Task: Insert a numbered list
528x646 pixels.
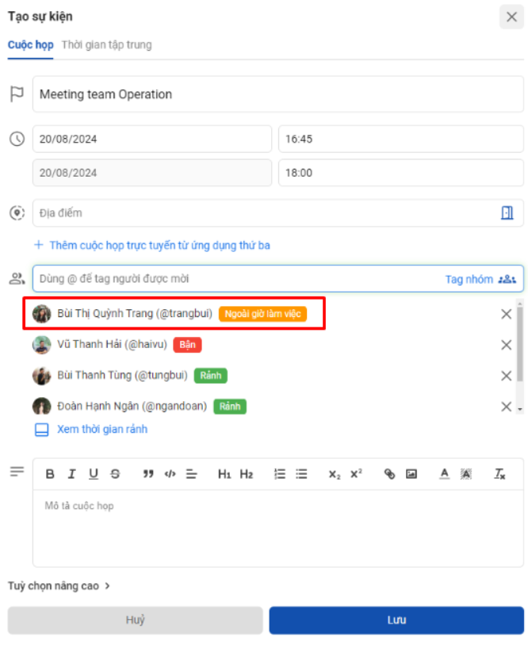Action: [x=280, y=474]
